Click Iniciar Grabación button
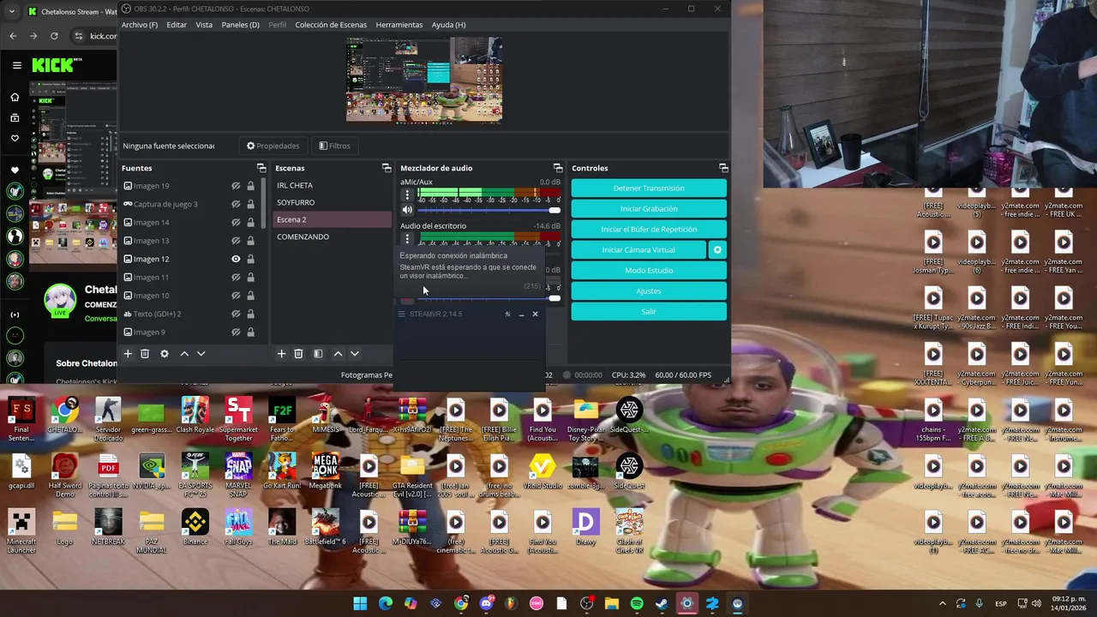 (649, 209)
